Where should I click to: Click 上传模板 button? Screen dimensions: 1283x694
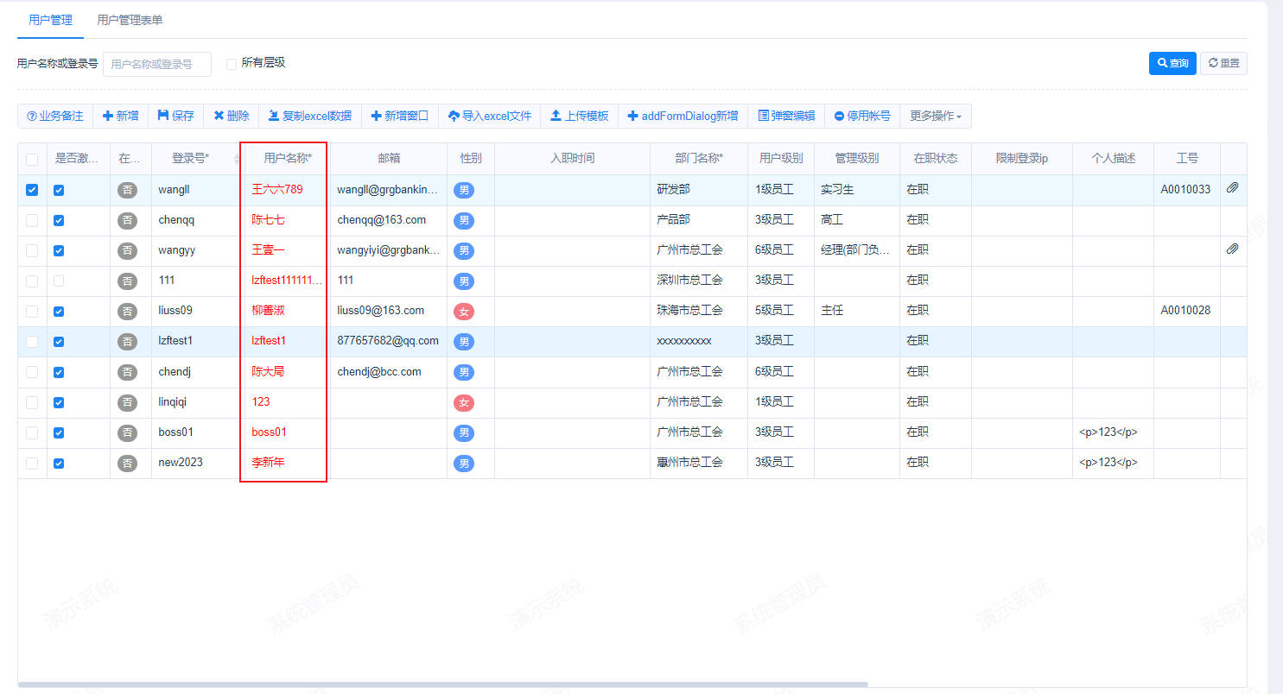pyautogui.click(x=580, y=116)
